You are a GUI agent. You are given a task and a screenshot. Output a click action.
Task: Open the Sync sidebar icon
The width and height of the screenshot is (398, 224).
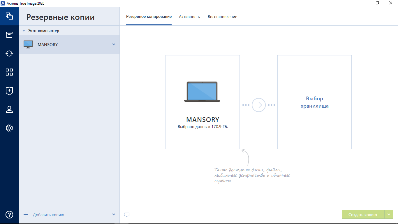9,53
